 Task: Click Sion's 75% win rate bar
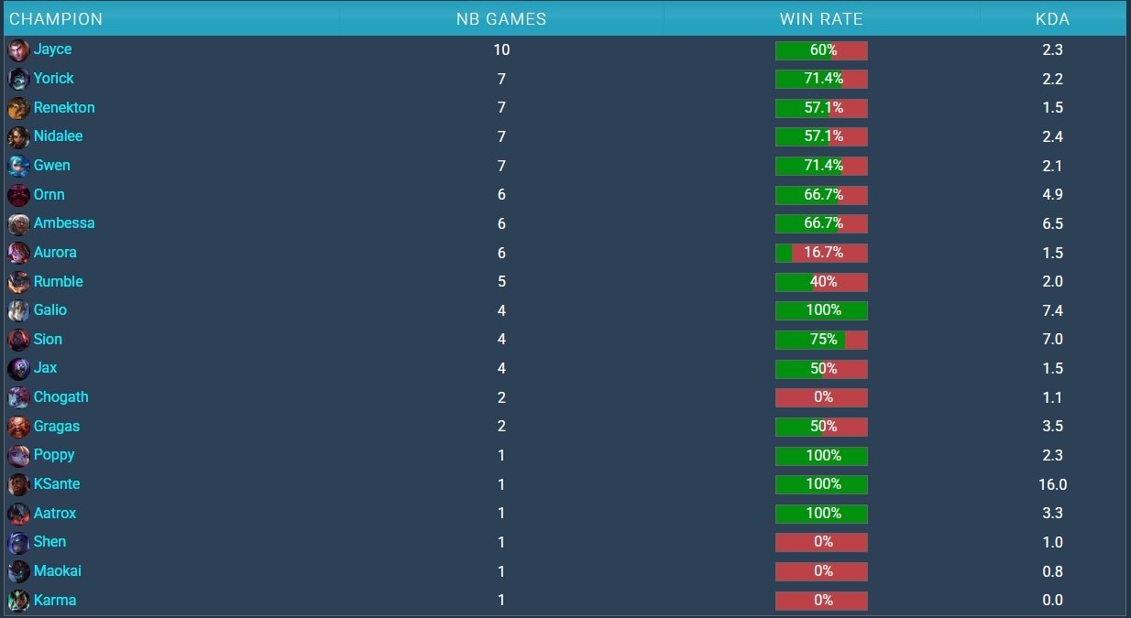[x=821, y=340]
